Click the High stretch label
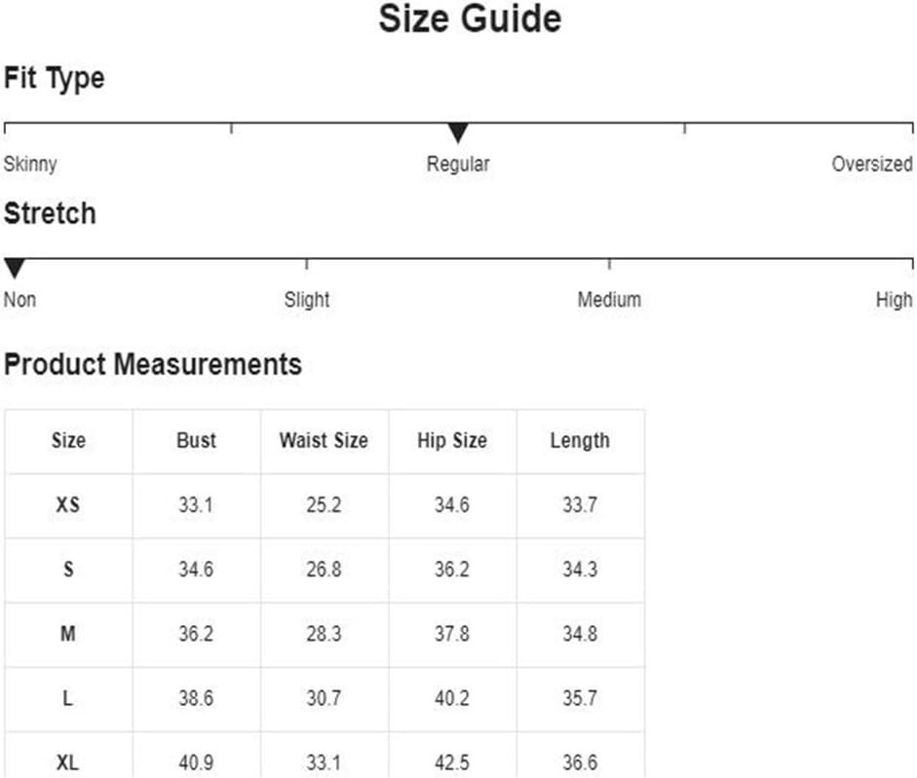 895,300
